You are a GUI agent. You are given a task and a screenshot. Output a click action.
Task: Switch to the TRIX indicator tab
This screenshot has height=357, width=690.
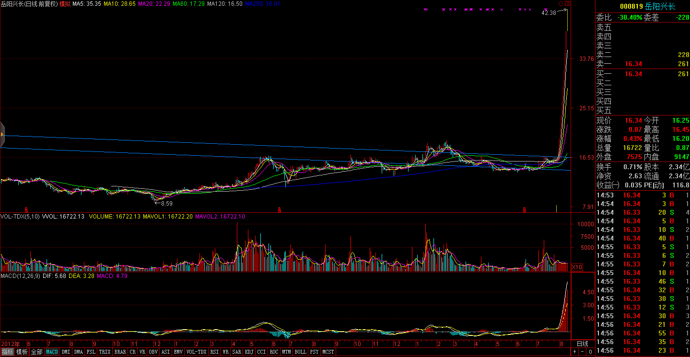click(105, 352)
